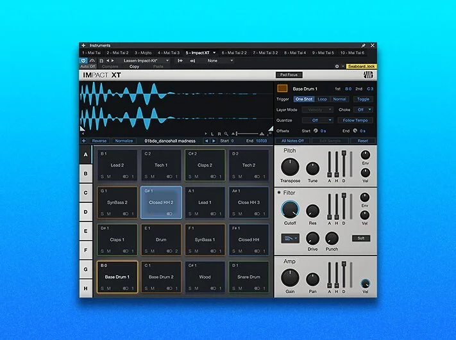Screen dimensions: 456x340
Task: Click the Reset button
Action: (362, 141)
